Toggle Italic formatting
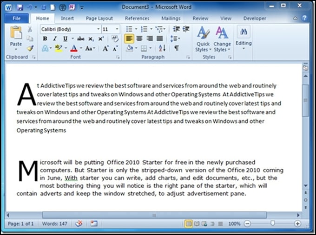Image resolution: width=316 pixels, height=235 pixels. [55, 38]
